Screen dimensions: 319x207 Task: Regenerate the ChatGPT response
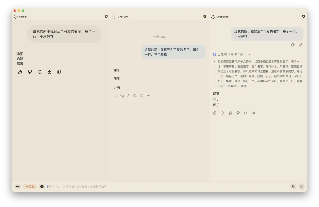[142, 96]
